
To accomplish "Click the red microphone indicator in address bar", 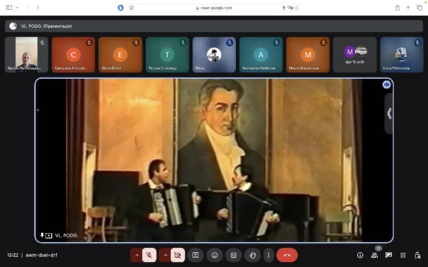I will click(284, 8).
